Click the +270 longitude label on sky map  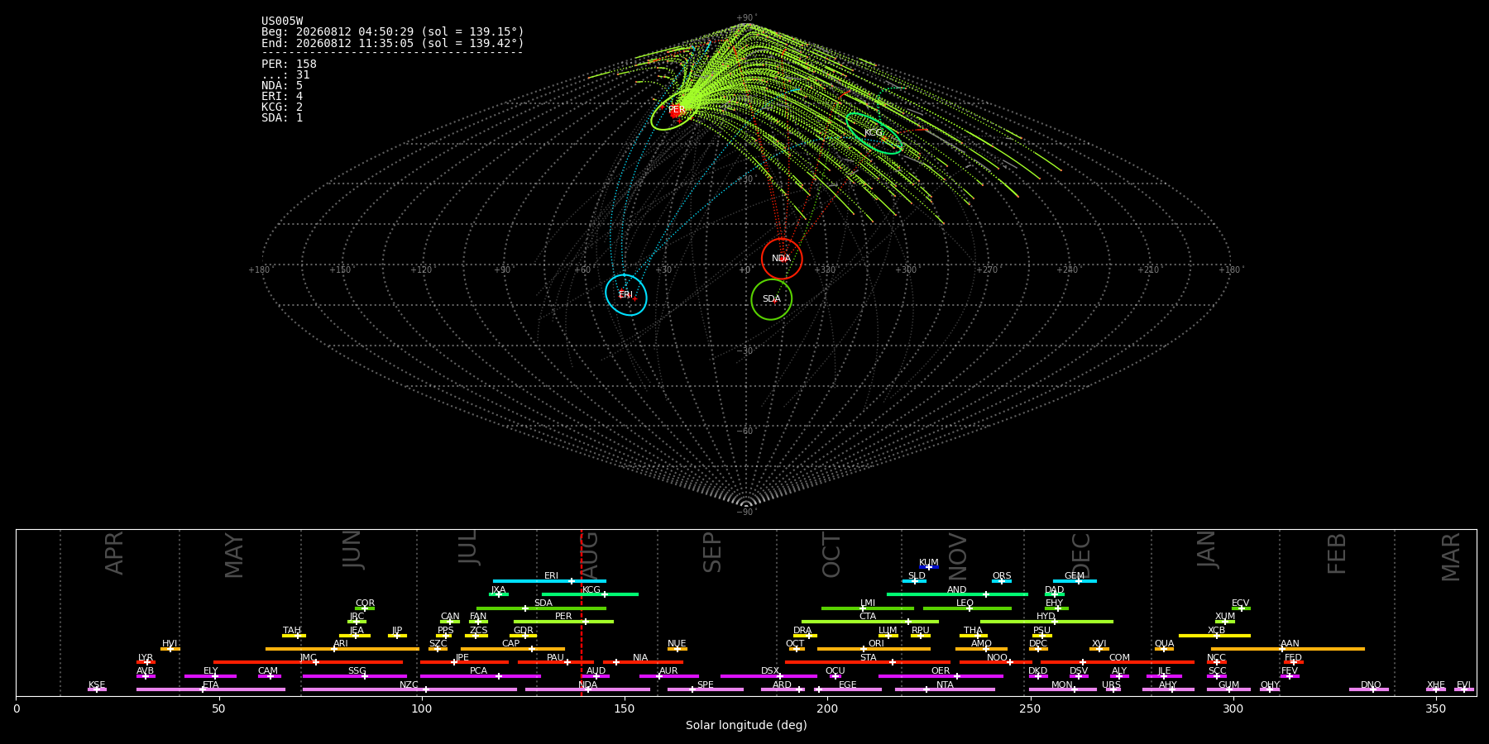[986, 269]
